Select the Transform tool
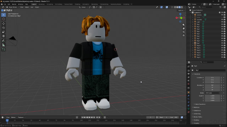 click(4, 36)
